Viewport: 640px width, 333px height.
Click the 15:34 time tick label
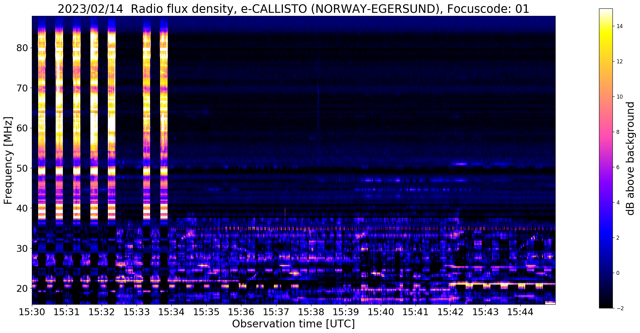[171, 312]
